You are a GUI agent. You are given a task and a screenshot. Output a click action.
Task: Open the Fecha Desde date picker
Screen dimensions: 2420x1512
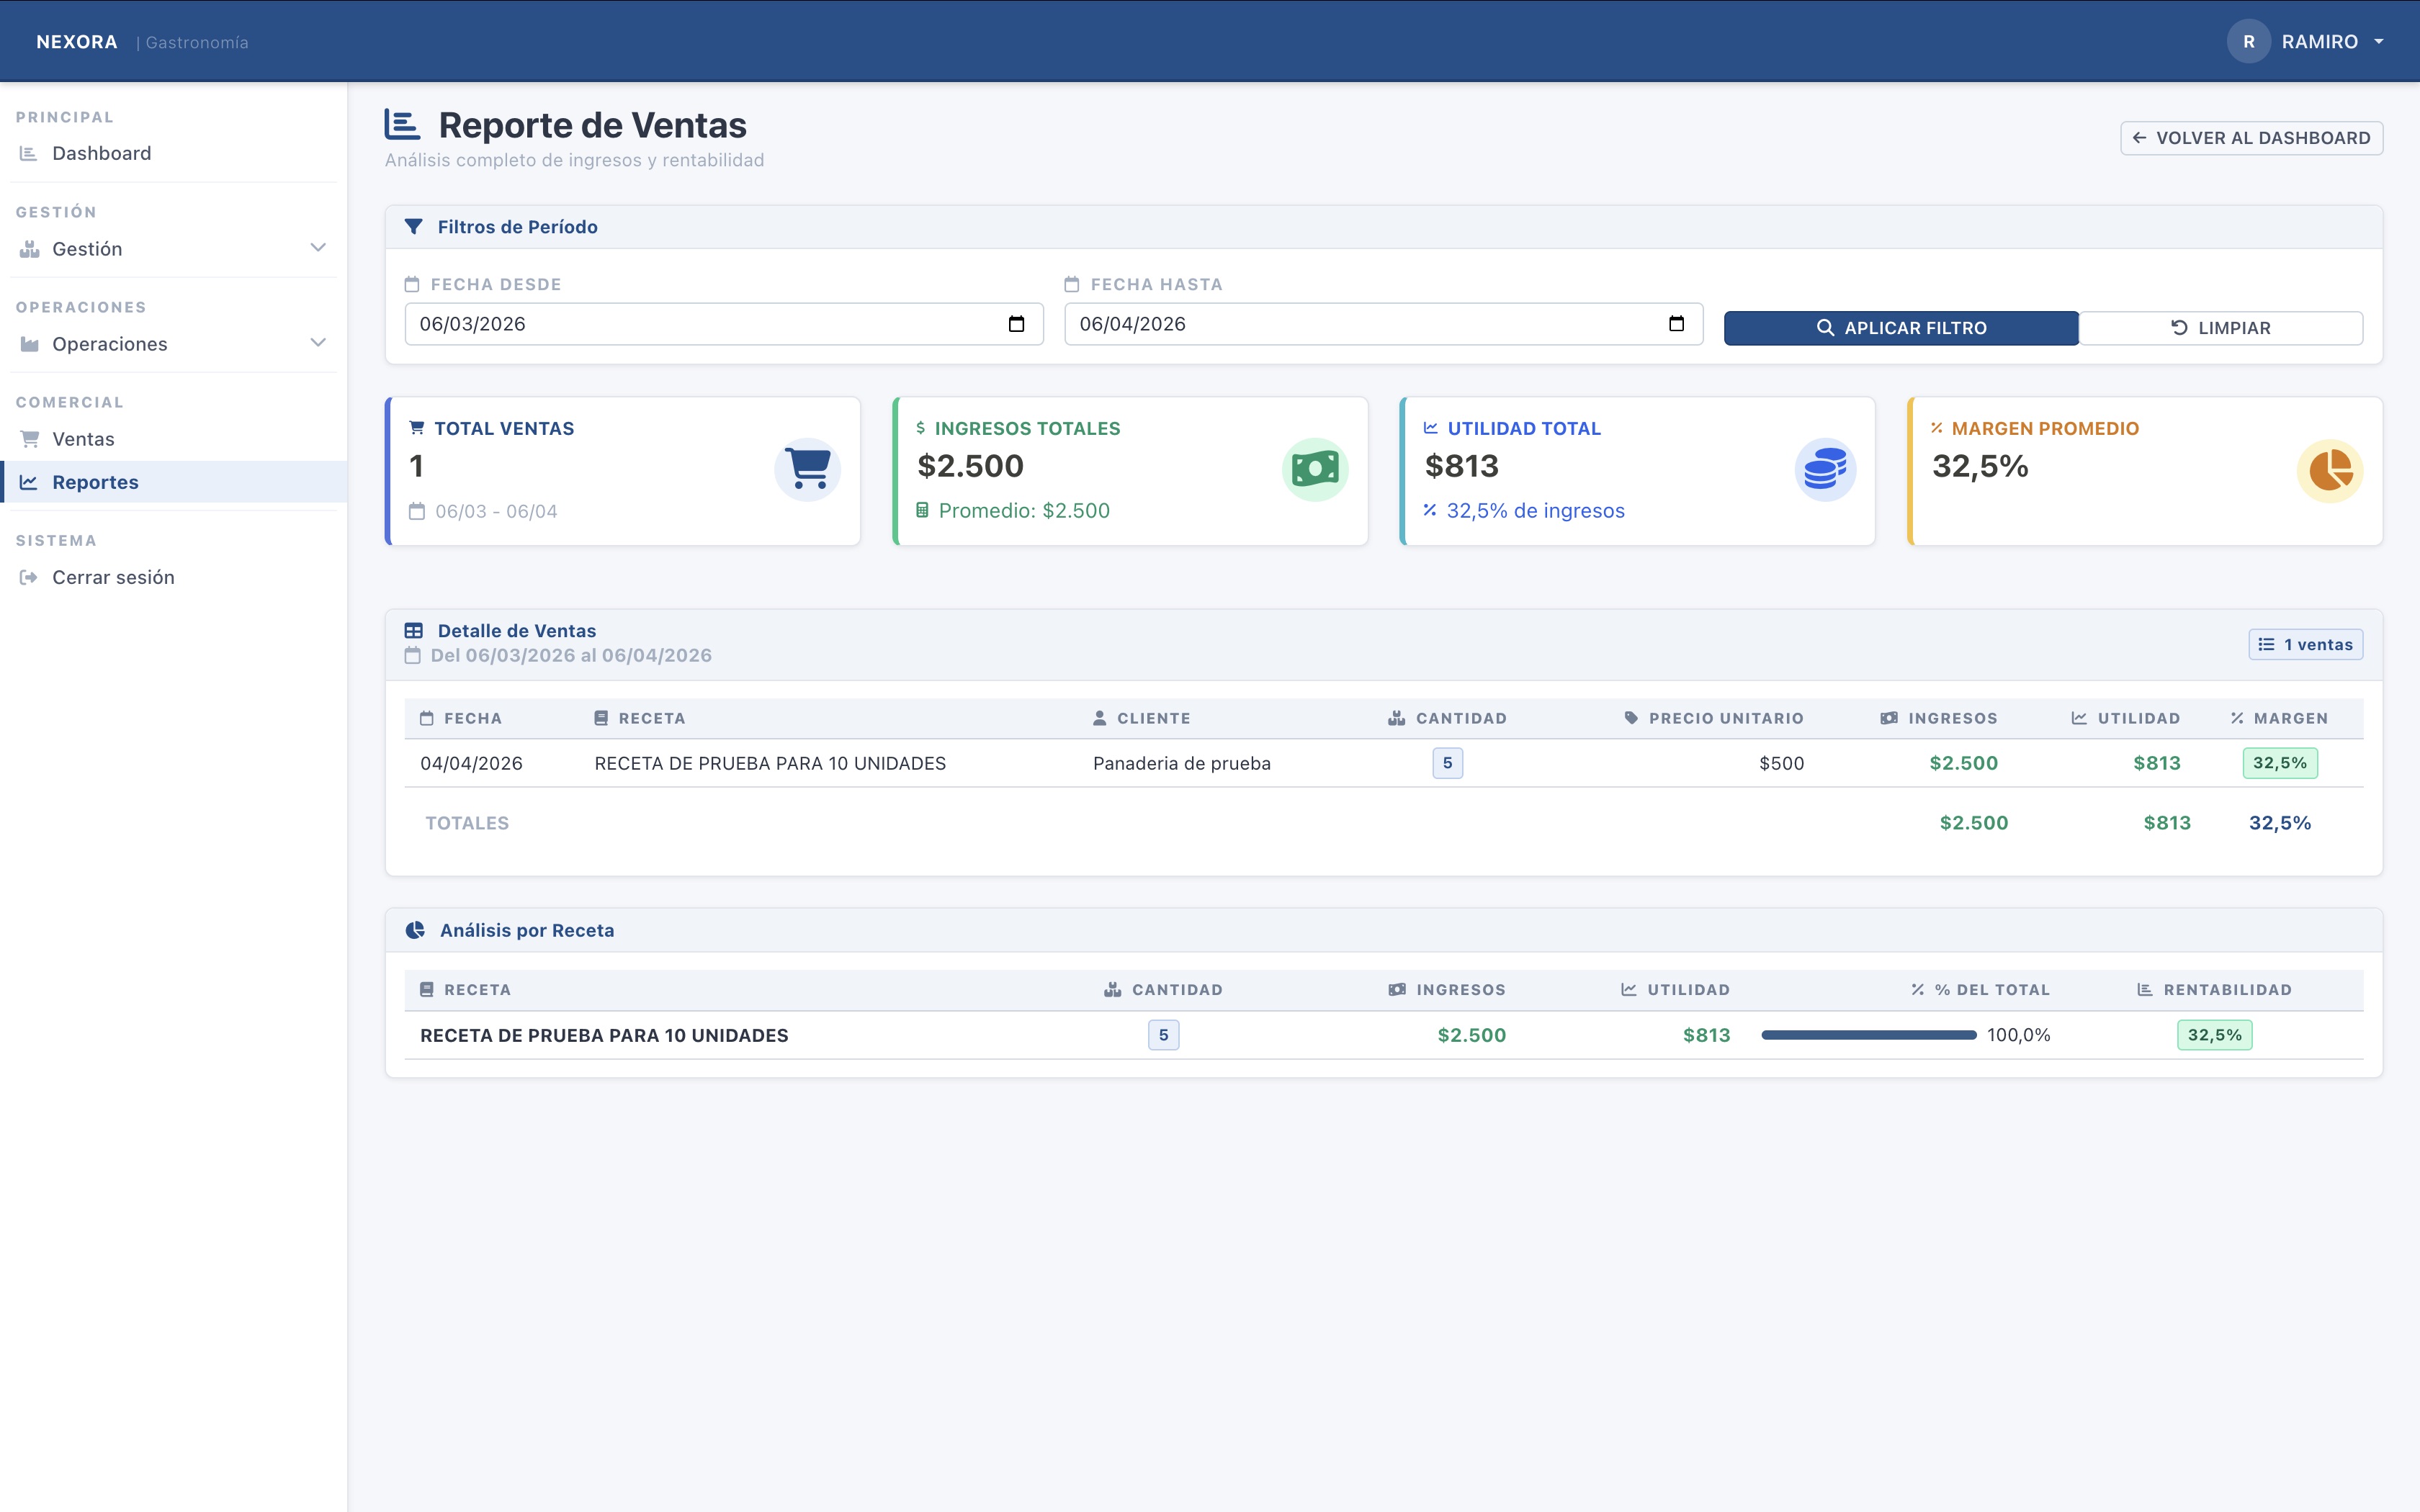click(1017, 323)
